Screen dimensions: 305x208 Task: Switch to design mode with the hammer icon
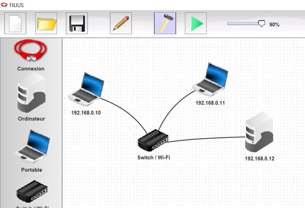click(165, 23)
